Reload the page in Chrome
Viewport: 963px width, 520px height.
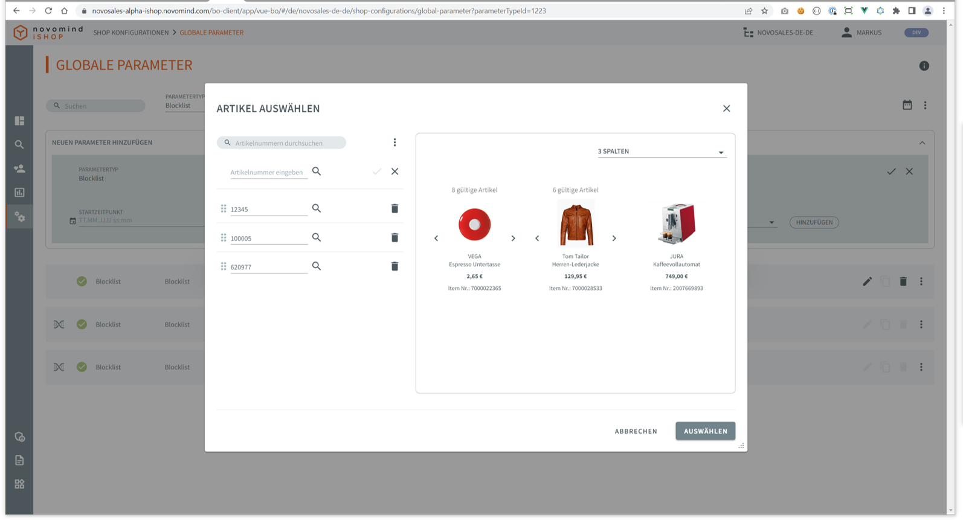point(48,11)
